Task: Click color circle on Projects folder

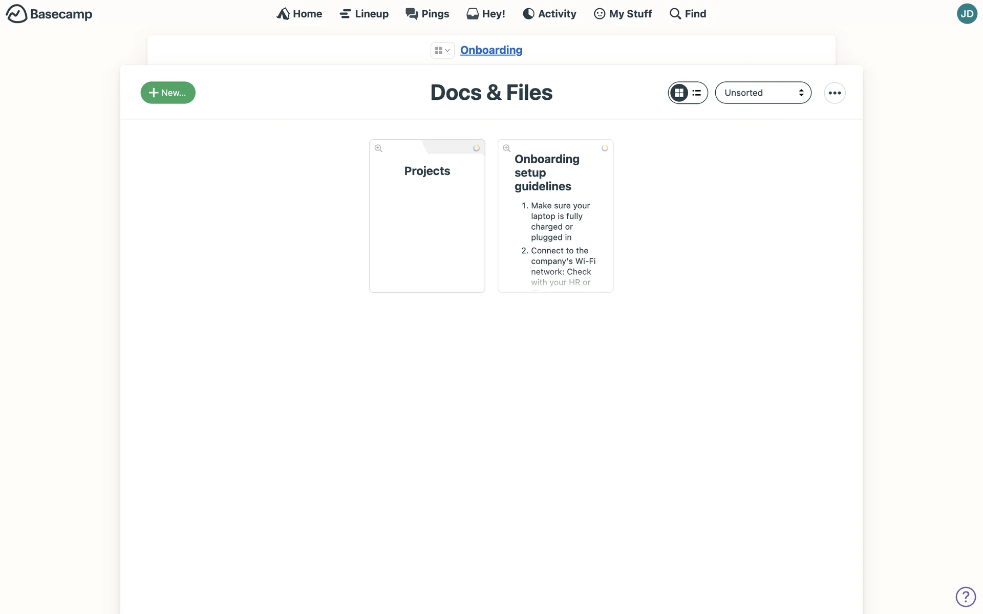Action: pyautogui.click(x=476, y=148)
